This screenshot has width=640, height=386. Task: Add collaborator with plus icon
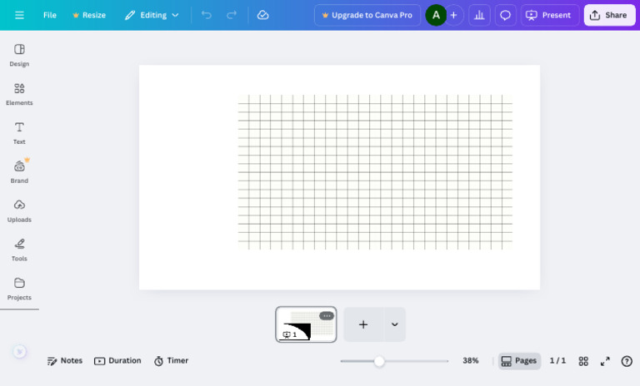point(454,15)
